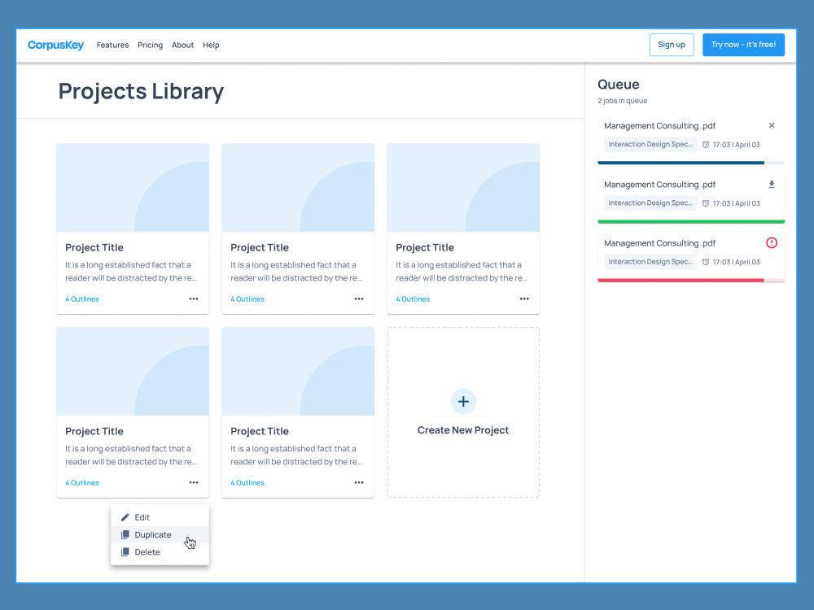Click the red error alert icon in queue
814x610 pixels.
(772, 242)
